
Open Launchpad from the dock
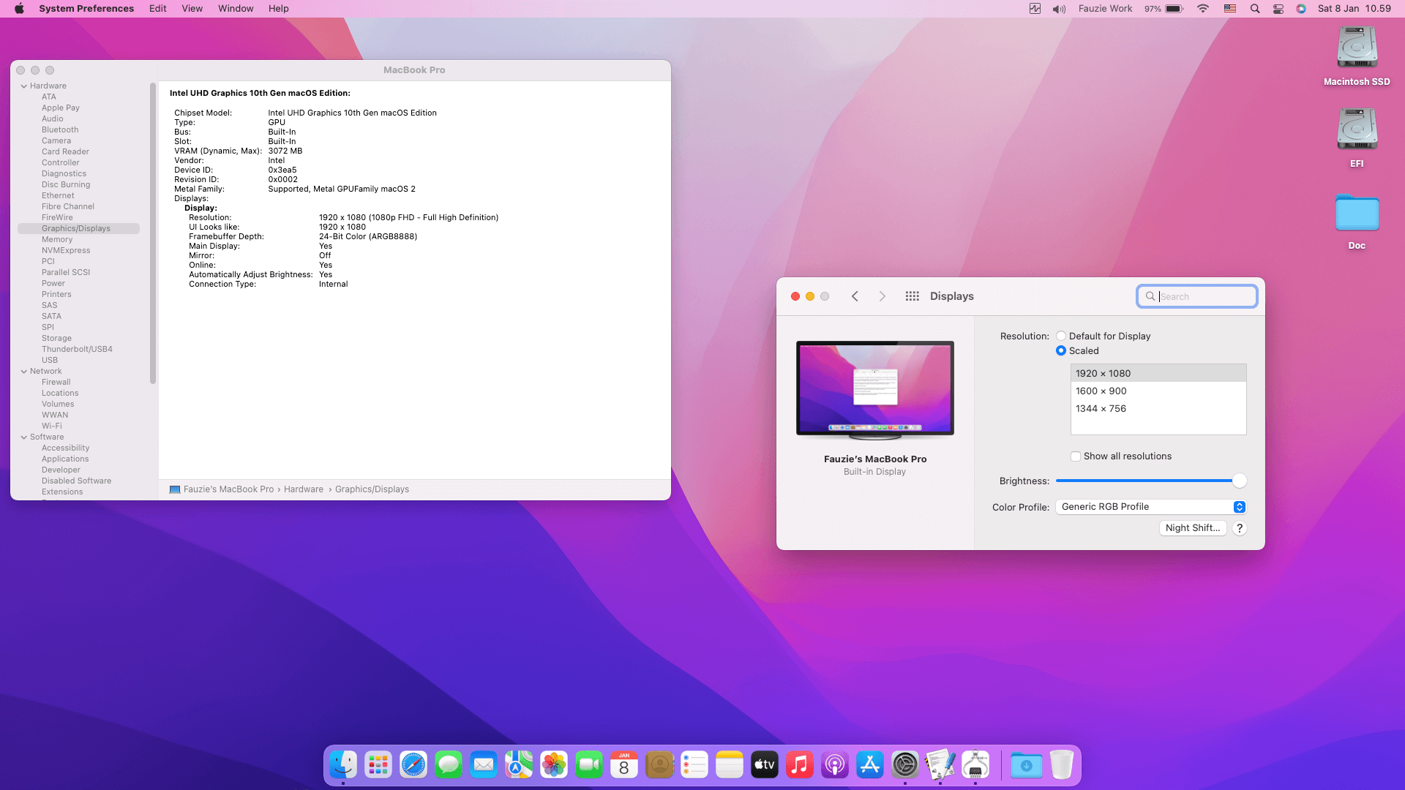click(378, 765)
